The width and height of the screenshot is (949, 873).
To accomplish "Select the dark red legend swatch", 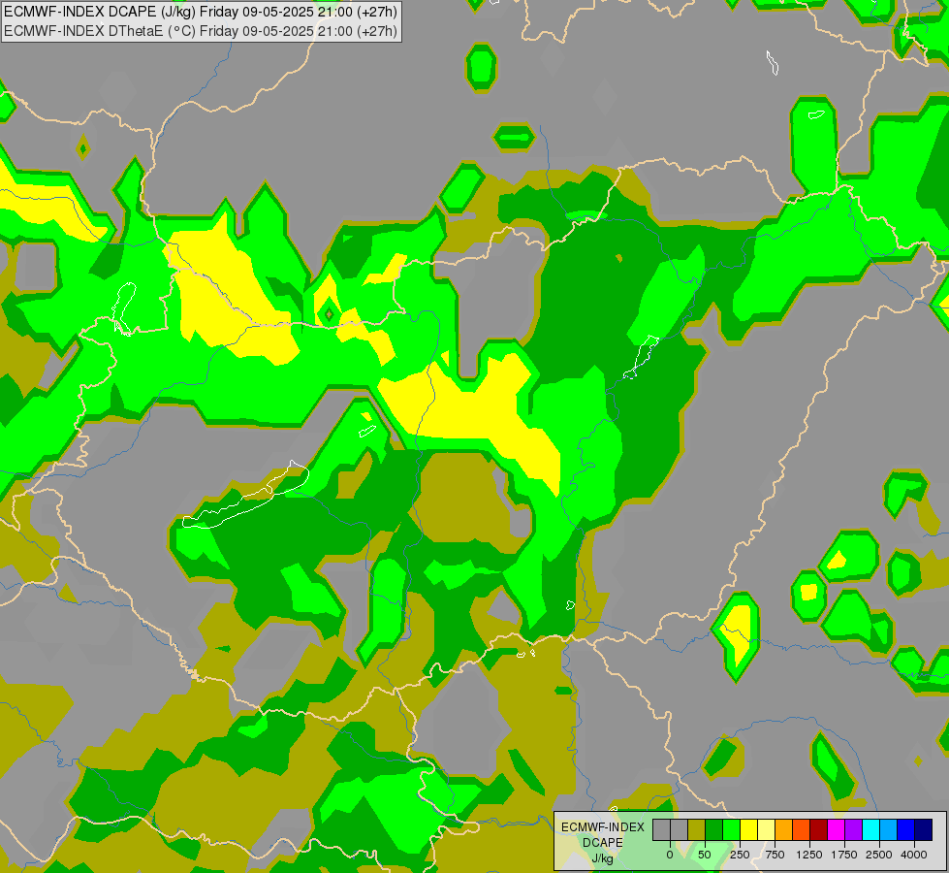I will point(819,829).
